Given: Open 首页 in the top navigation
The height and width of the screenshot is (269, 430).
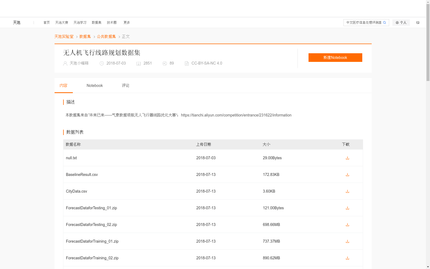Looking at the screenshot, I should tap(46, 23).
